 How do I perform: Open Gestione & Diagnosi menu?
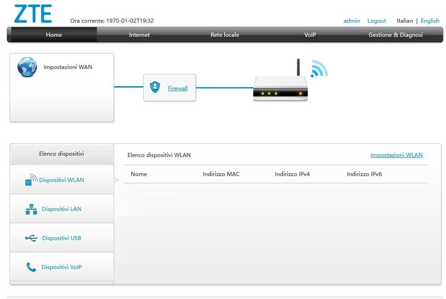coord(396,34)
